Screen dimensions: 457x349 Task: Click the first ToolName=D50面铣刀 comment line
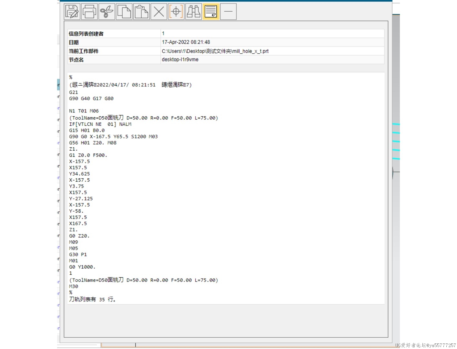tap(144, 118)
